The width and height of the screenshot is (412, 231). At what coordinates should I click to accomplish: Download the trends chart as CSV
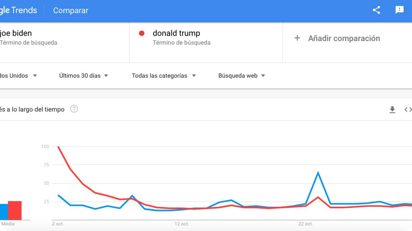pos(392,109)
